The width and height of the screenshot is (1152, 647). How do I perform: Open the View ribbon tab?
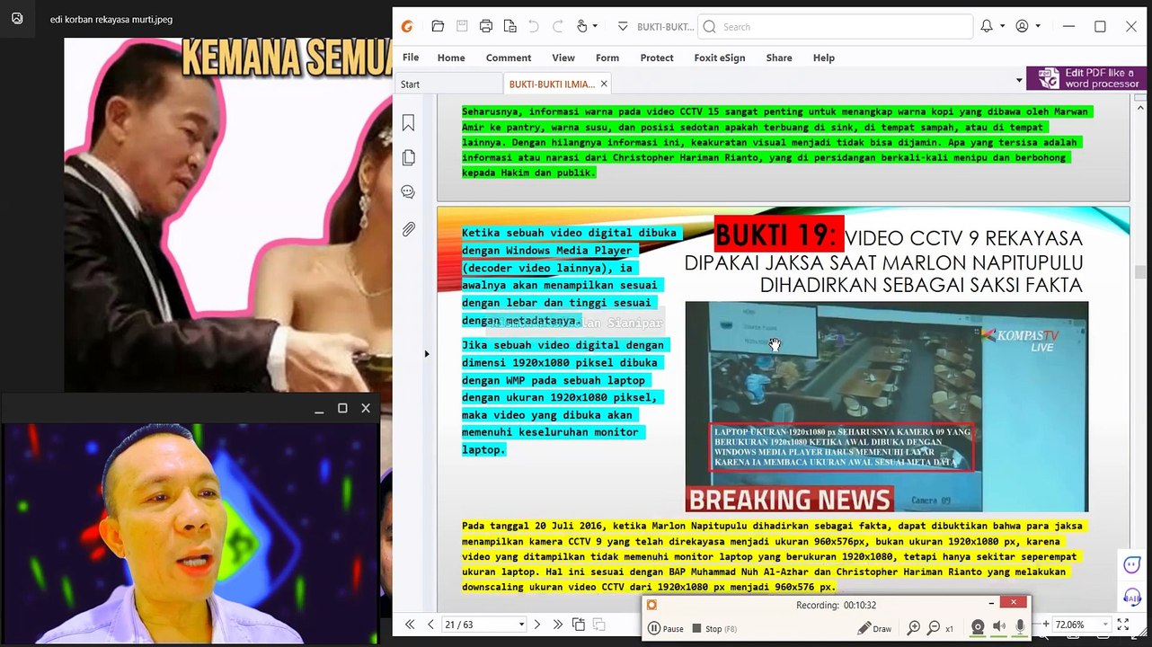(x=563, y=58)
